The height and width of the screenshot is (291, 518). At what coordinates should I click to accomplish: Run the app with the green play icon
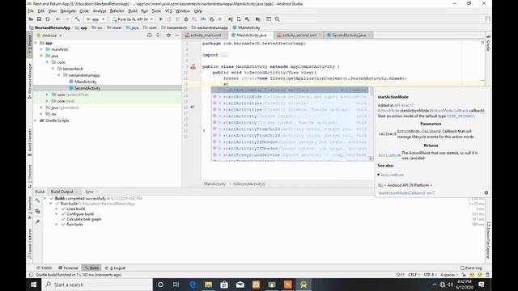pyautogui.click(x=161, y=19)
